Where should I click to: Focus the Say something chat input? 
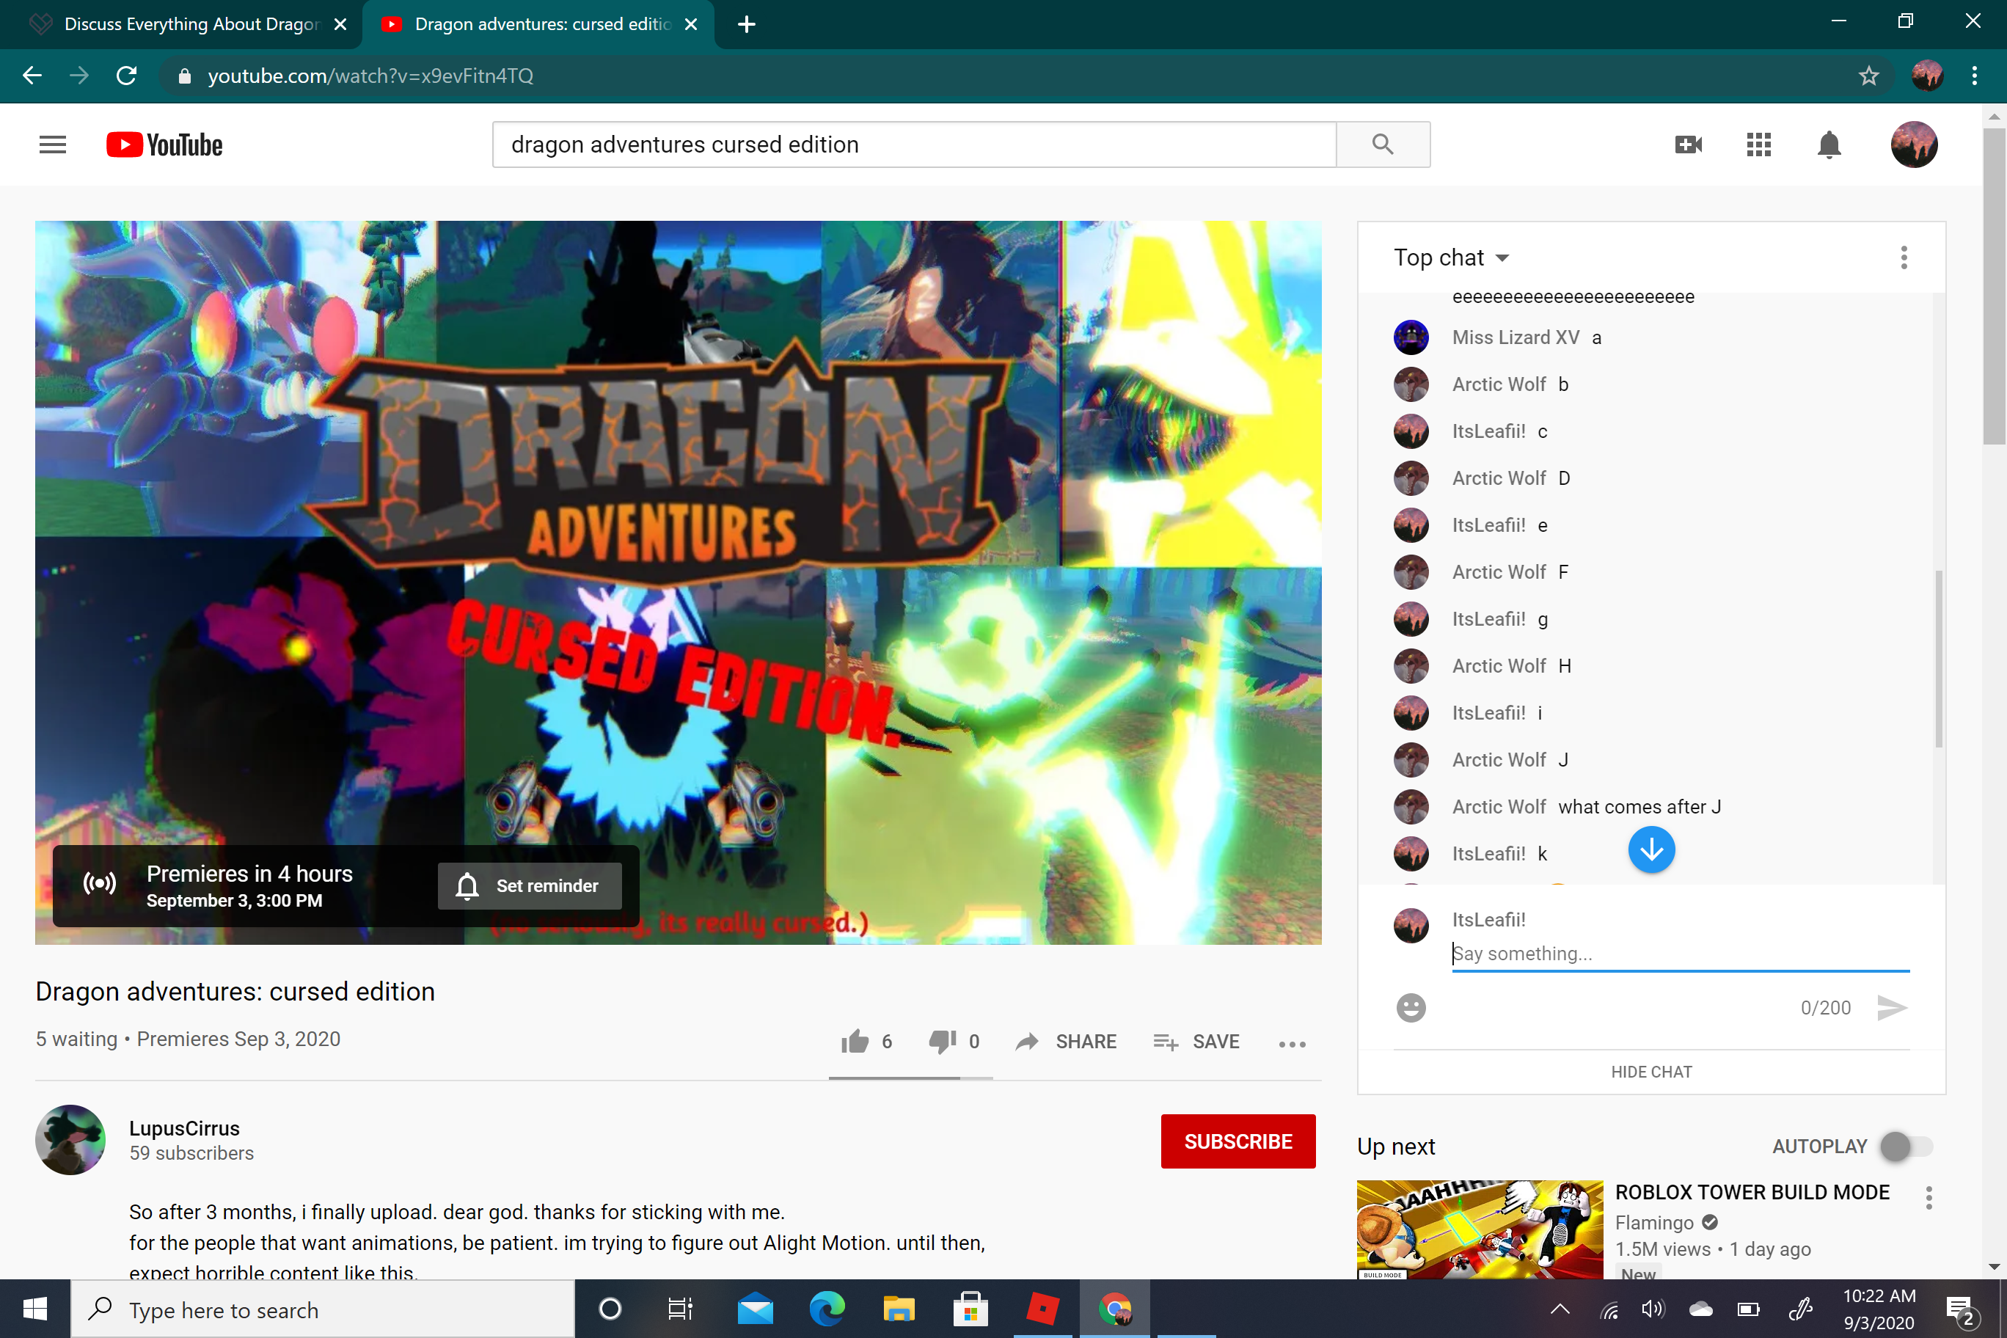pyautogui.click(x=1680, y=953)
